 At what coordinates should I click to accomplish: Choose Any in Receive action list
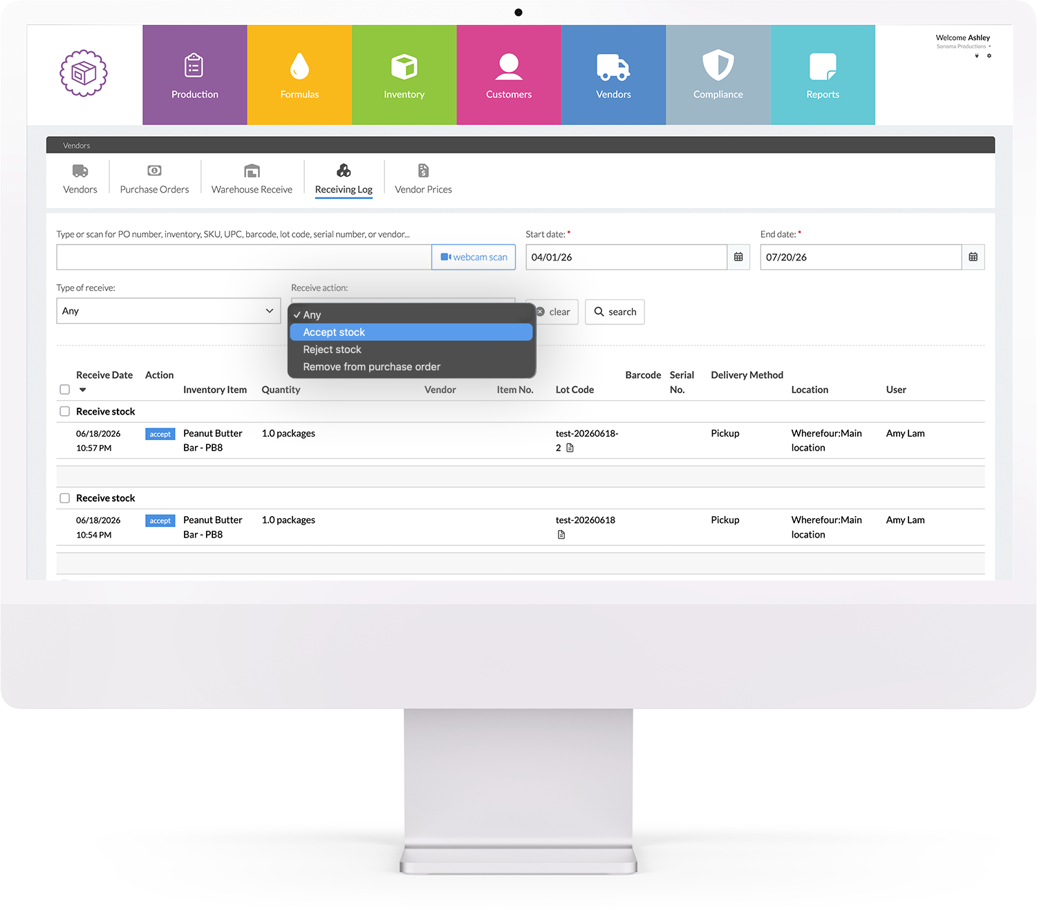411,315
